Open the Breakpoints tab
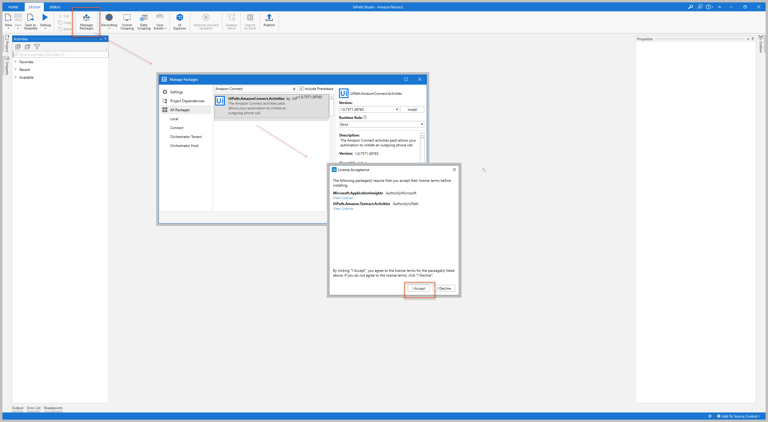Image resolution: width=768 pixels, height=422 pixels. point(53,408)
